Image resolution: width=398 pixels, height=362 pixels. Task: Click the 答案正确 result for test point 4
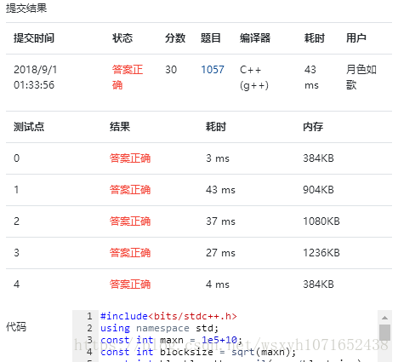(130, 284)
